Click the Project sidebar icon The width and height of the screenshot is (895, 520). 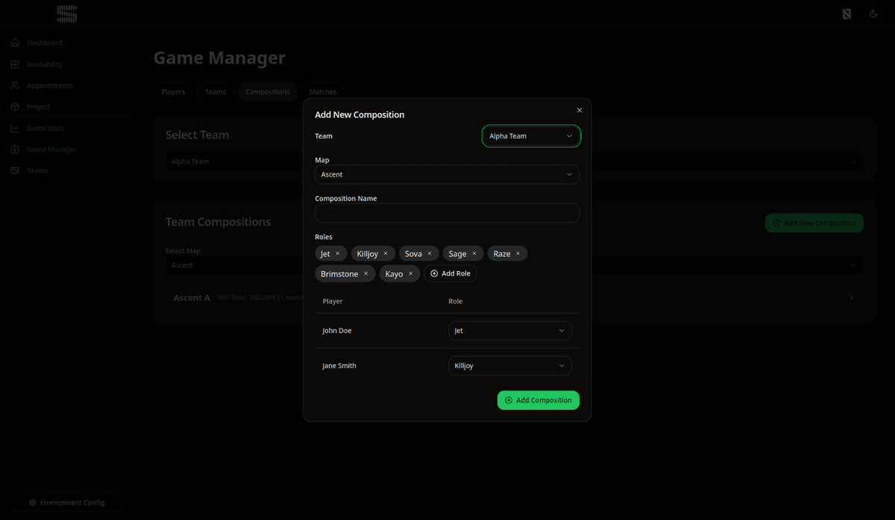(15, 107)
